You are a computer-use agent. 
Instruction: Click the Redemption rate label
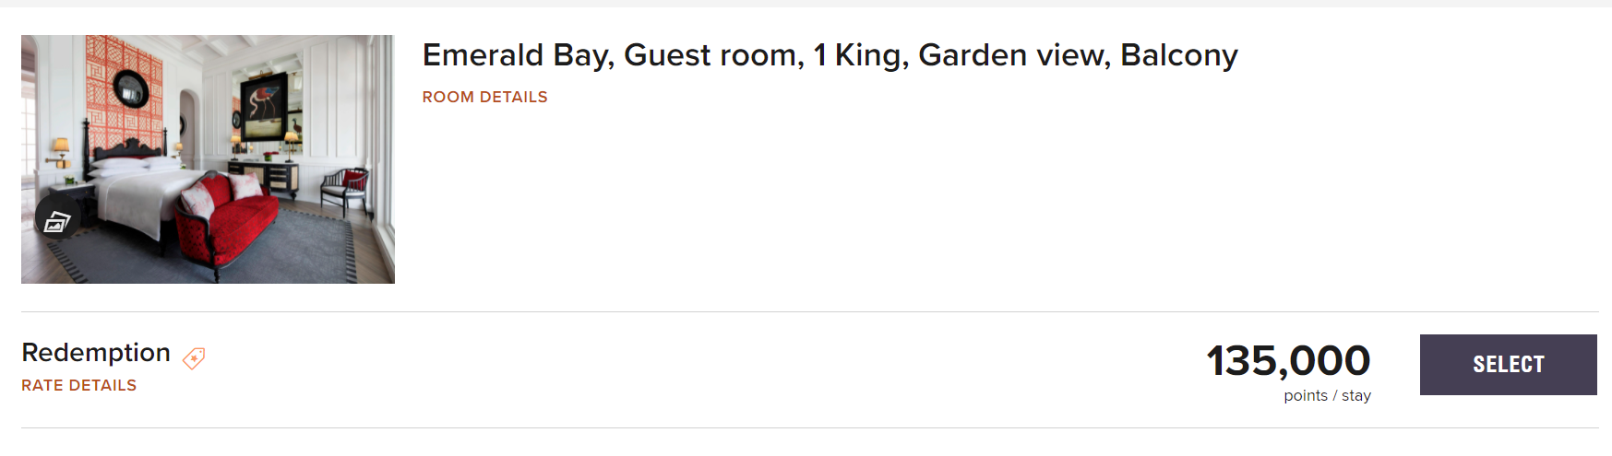tap(96, 353)
